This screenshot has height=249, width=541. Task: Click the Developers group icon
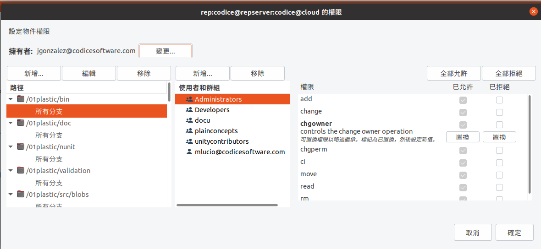tap(189, 110)
